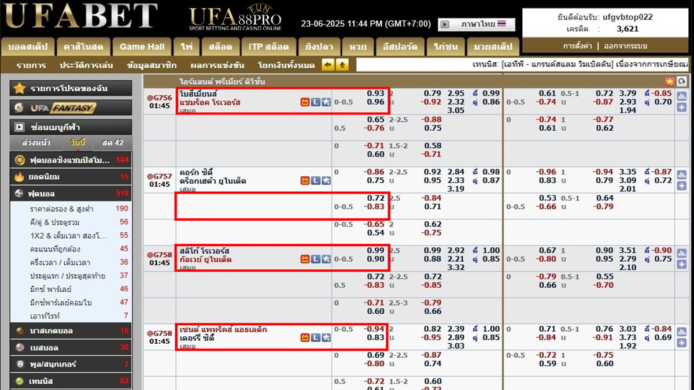The image size is (694, 390).
Task: Expand the พูล/สนุกเกอร์ category
Action: click(71, 364)
